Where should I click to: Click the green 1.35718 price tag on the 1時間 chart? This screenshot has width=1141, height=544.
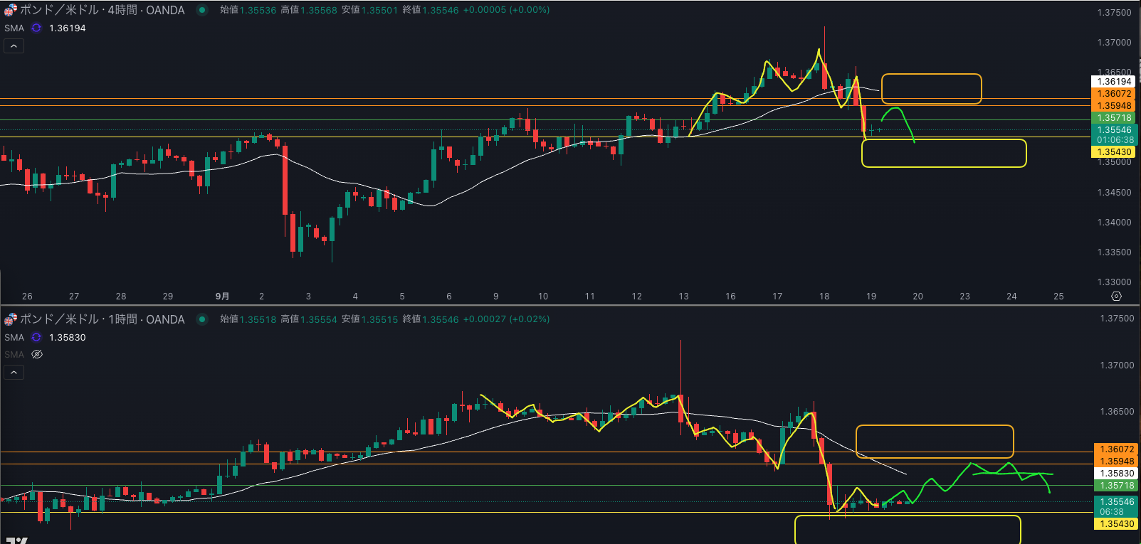pyautogui.click(x=1116, y=486)
